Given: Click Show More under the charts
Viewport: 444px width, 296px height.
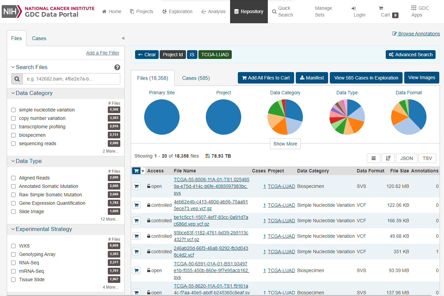Looking at the screenshot, I should pyautogui.click(x=285, y=144).
